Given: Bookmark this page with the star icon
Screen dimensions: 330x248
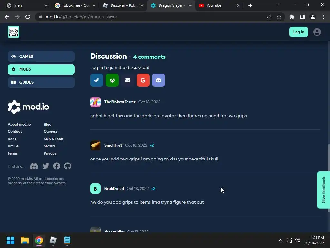Looking at the screenshot, I should point(279,17).
